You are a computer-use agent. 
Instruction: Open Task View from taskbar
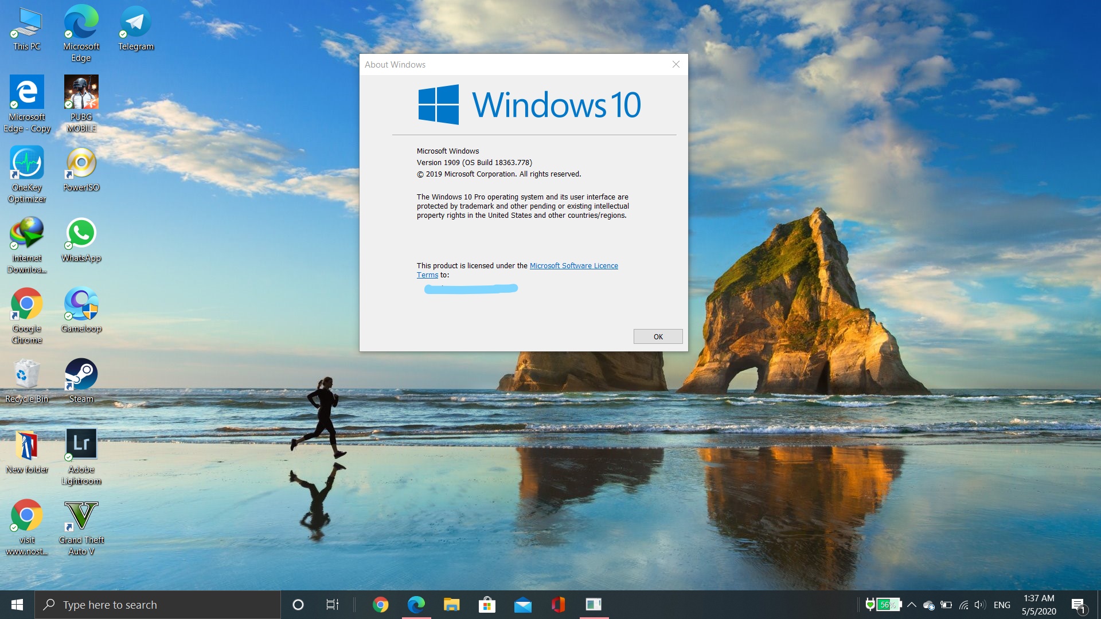[x=332, y=605]
